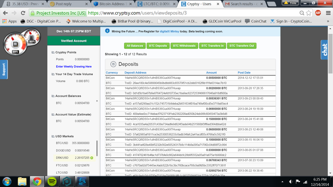The height and width of the screenshot is (187, 333).
Task: Click the 0.00500000 BTC deposit amount
Action: coord(216,78)
